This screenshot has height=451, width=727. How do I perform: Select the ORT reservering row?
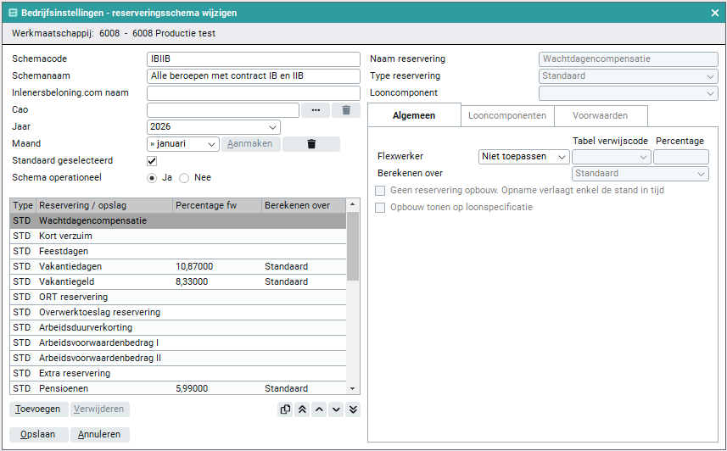tap(178, 298)
